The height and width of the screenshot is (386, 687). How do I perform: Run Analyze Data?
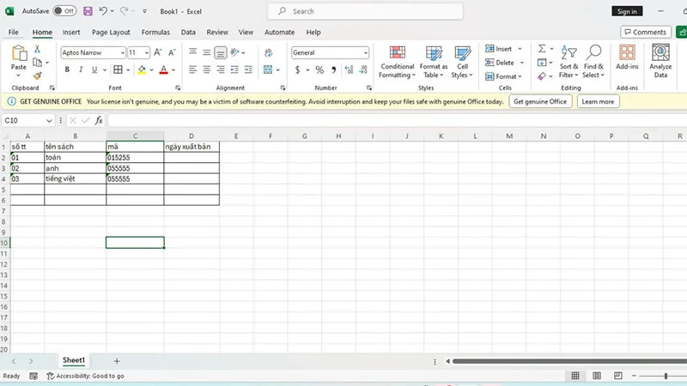pos(660,61)
